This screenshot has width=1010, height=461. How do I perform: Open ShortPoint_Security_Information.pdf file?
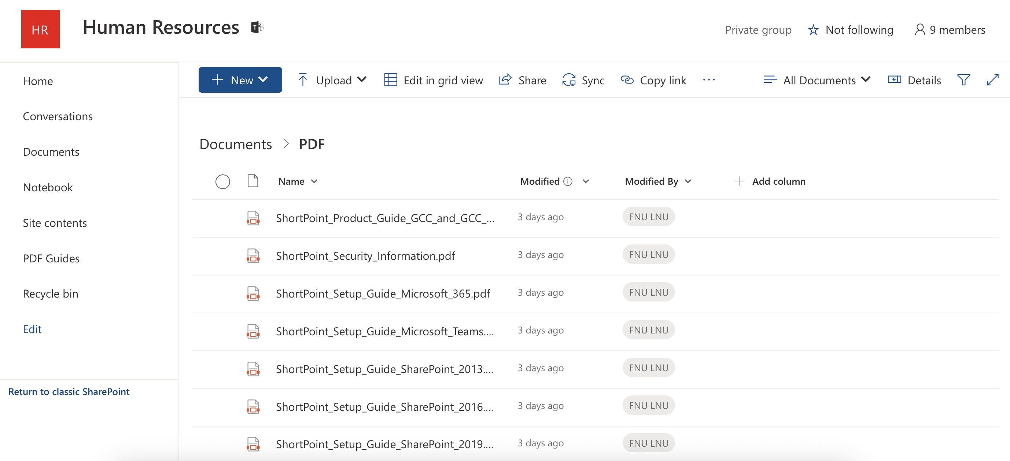(x=365, y=255)
